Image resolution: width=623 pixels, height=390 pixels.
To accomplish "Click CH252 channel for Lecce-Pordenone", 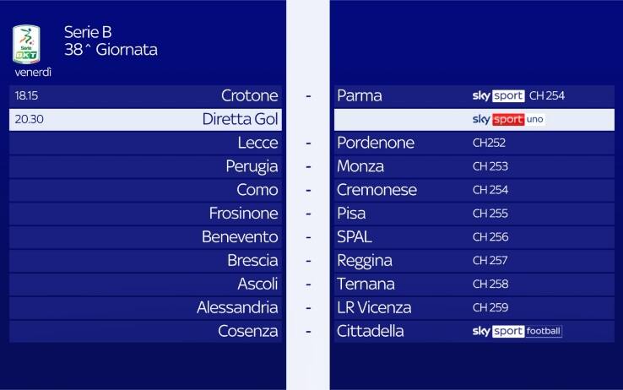I will point(489,143).
